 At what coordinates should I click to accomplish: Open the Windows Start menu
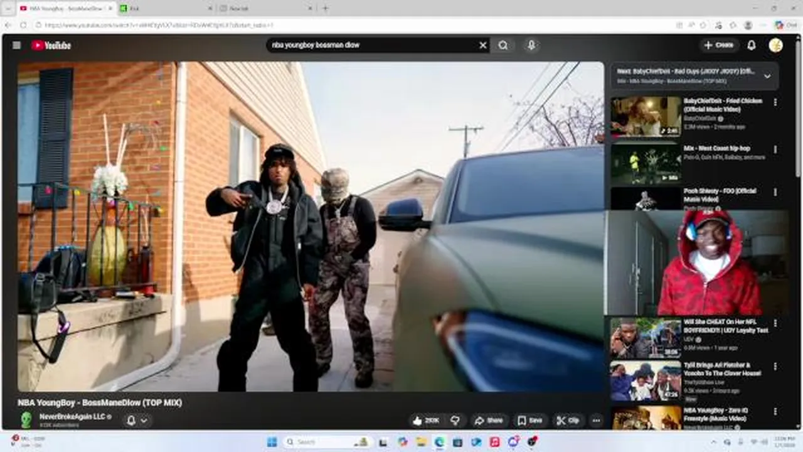click(272, 442)
